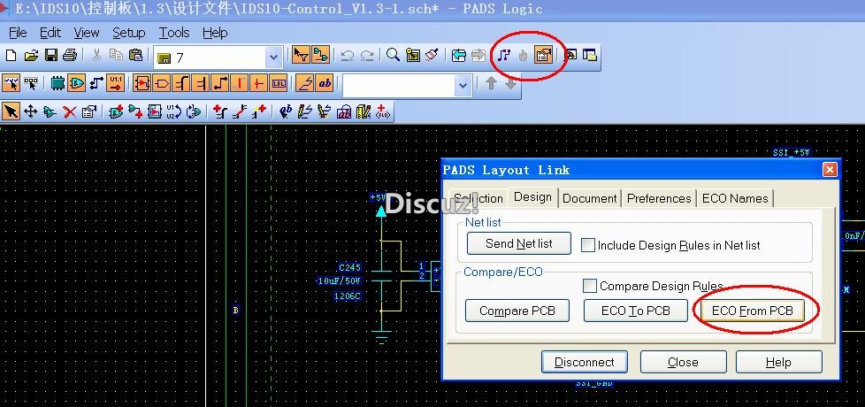Click the Select Nothing filter icon

pyautogui.click(x=32, y=84)
